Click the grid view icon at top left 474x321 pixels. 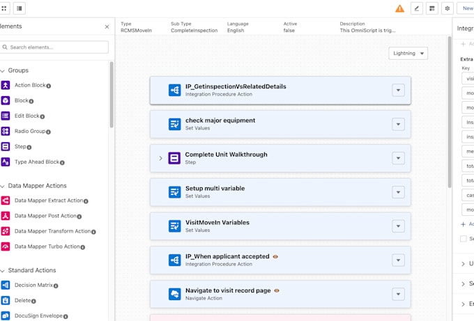pos(4,8)
